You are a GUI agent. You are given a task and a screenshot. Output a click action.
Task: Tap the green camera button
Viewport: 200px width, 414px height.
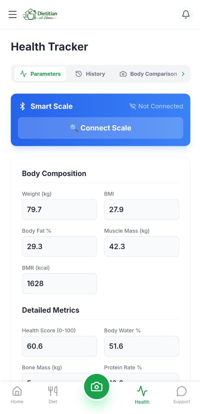[97, 386]
